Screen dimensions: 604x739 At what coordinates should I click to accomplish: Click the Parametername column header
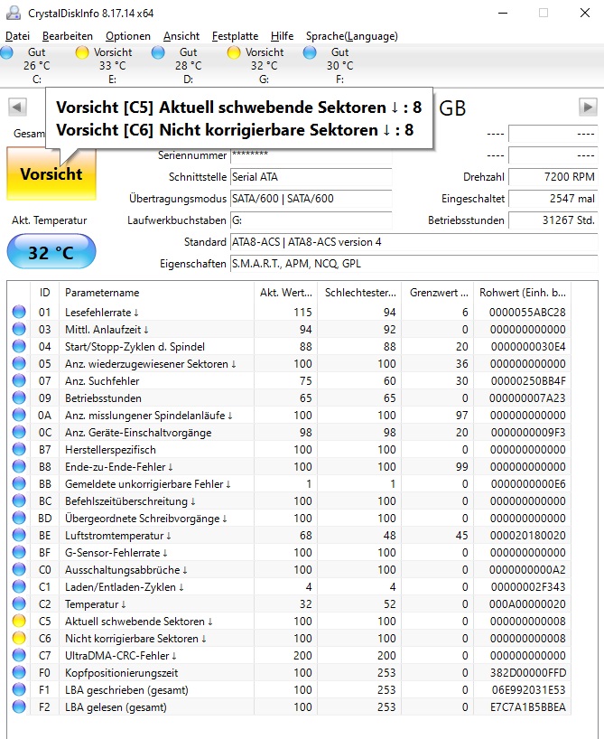tap(156, 293)
